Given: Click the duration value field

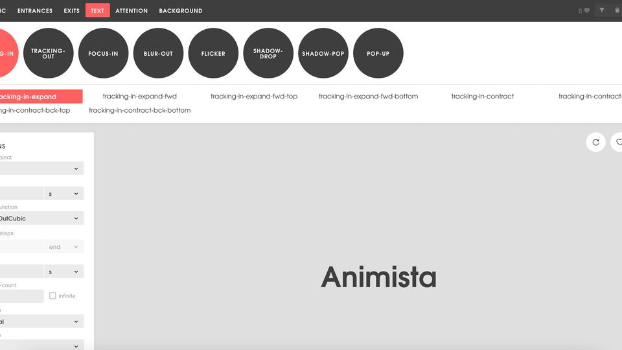Looking at the screenshot, I should pyautogui.click(x=21, y=193).
